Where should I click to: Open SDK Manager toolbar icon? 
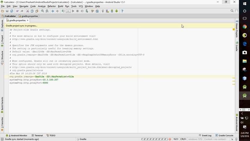click(x=112, y=11)
